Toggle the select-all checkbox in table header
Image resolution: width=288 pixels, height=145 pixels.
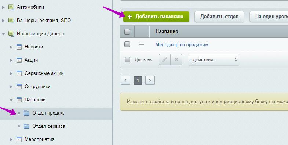pos(127,32)
